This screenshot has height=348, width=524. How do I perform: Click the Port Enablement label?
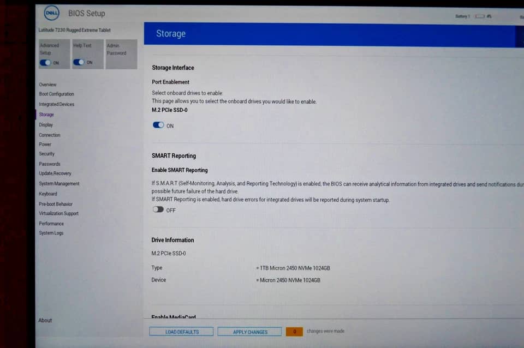pyautogui.click(x=170, y=82)
